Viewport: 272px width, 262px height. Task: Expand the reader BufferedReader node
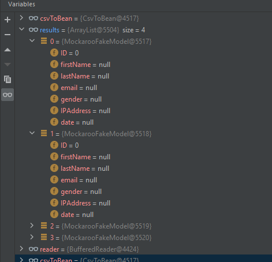(21, 249)
